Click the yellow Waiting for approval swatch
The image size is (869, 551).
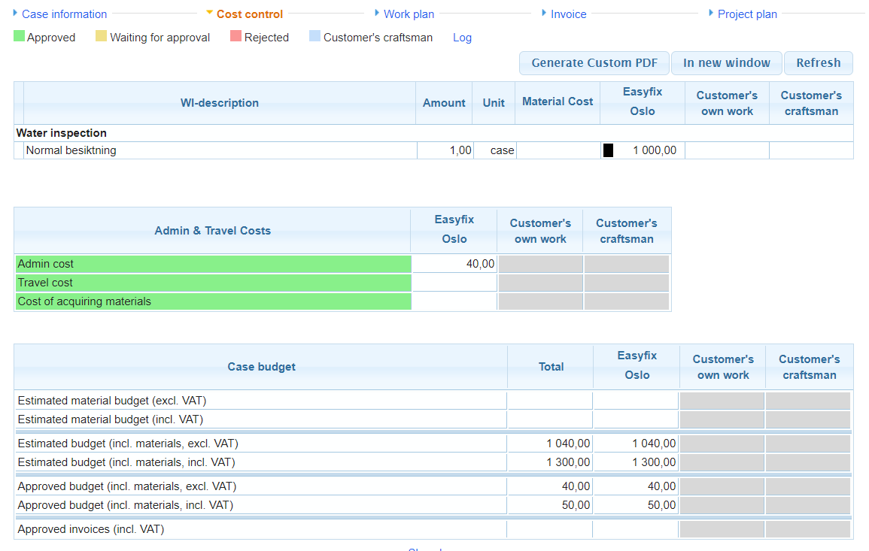click(x=102, y=36)
